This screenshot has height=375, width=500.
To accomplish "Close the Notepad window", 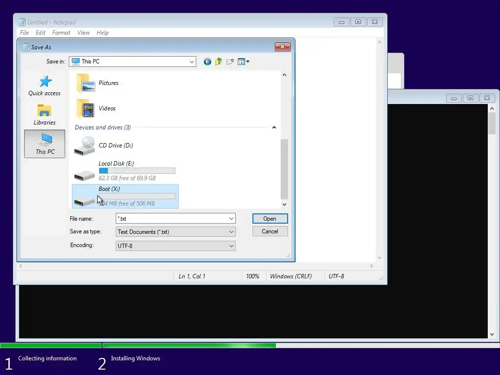I will 375,22.
